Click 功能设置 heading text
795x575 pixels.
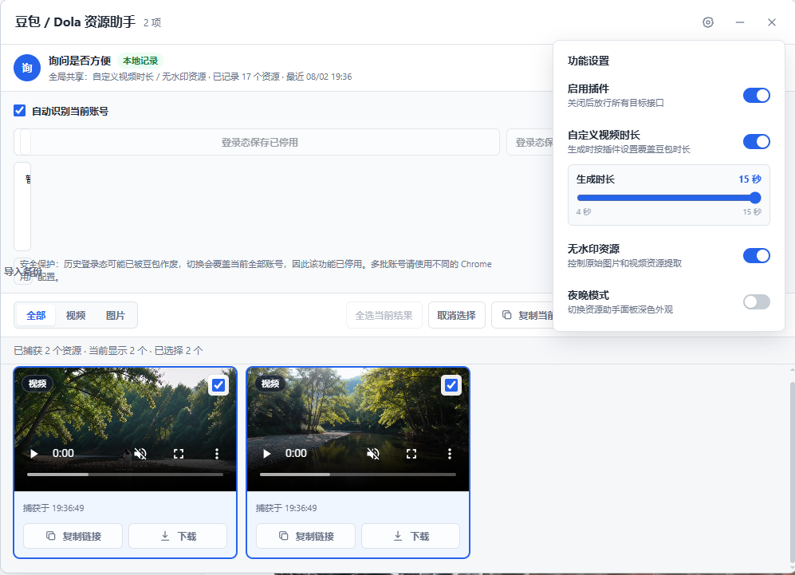coord(588,61)
